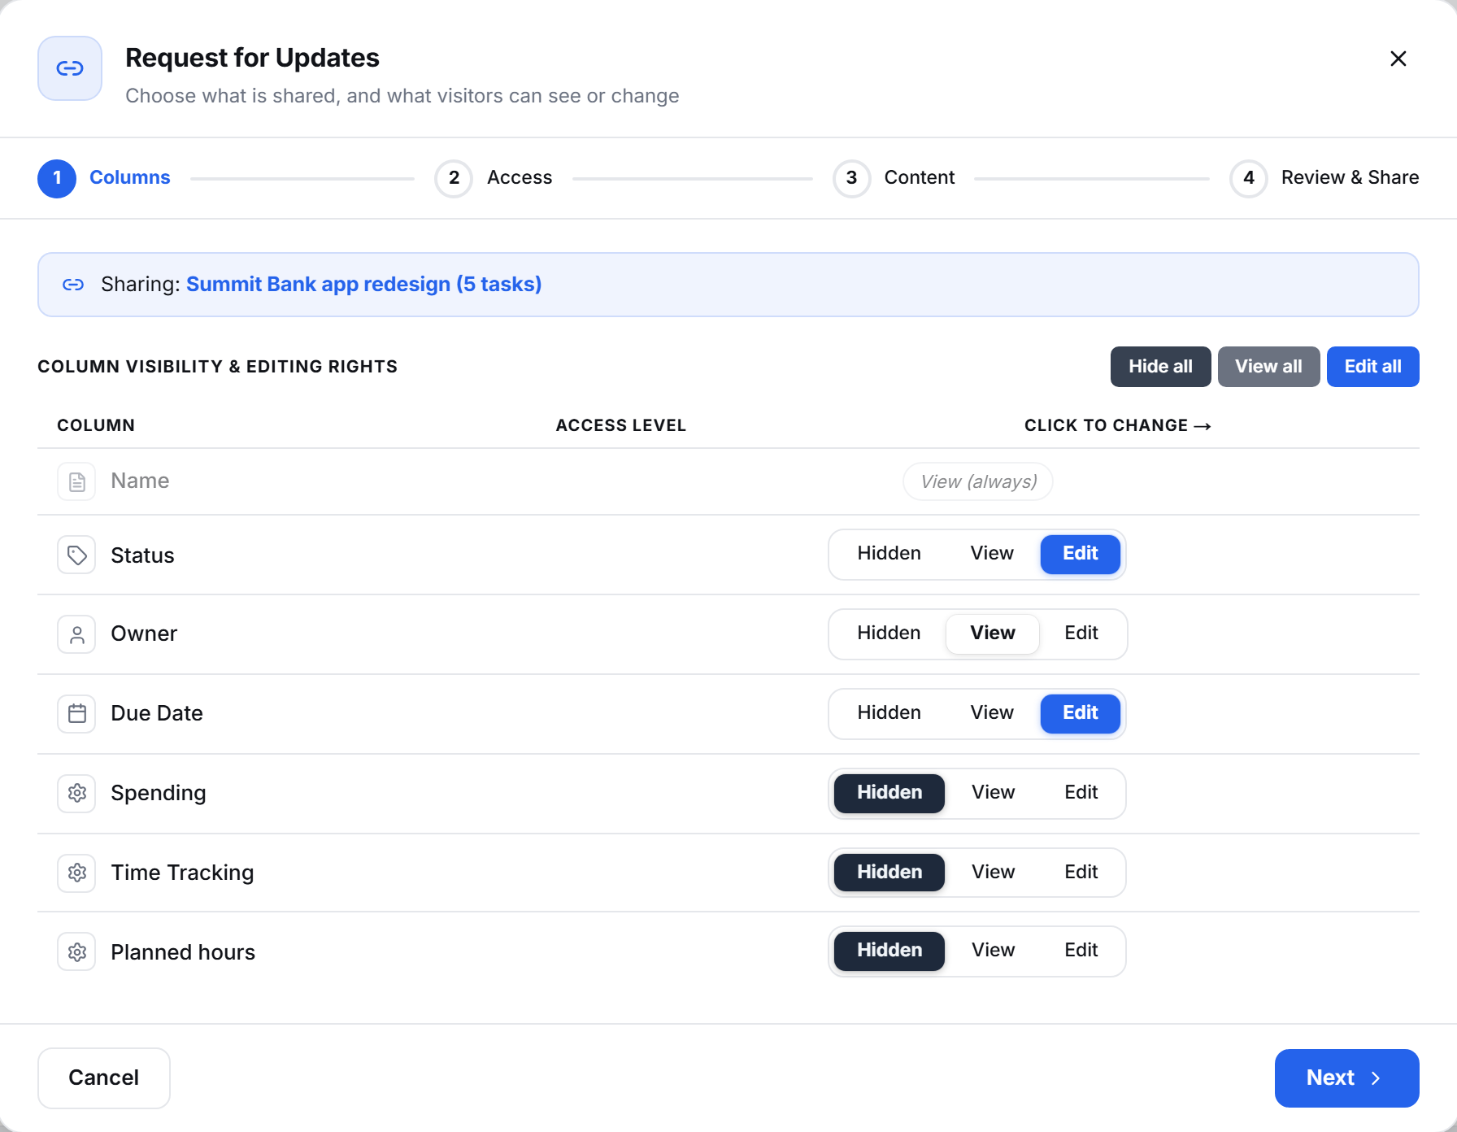Click the Owner column person icon
The image size is (1457, 1132).
[76, 634]
